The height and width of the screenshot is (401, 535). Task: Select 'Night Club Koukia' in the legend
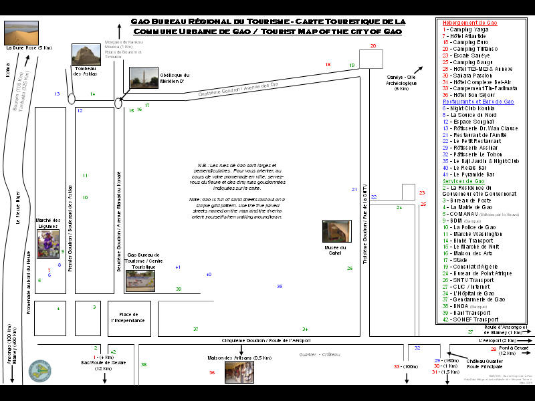469,108
